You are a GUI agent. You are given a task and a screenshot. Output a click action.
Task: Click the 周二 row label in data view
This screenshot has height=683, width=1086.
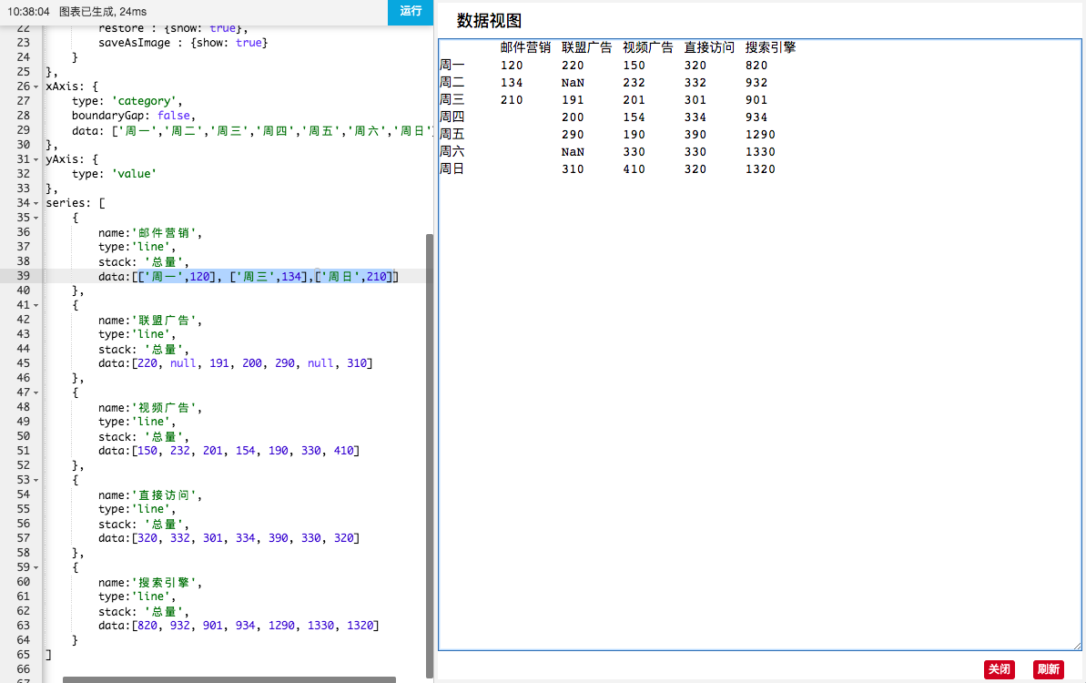(452, 82)
